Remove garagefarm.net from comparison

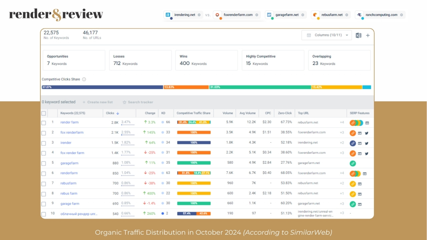pyautogui.click(x=303, y=15)
